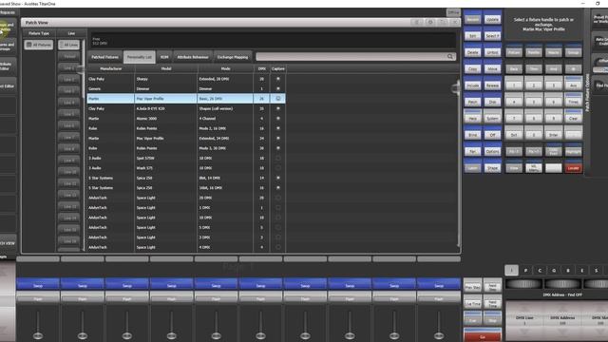
Task: Click the wheel above DMX Address
Action: click(562, 284)
